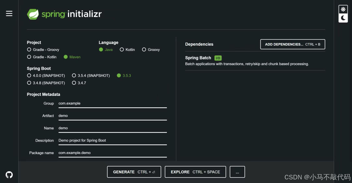Click the I/O tag on Spring Batch

218,58
